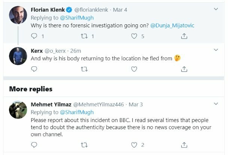
Task: Open options chevron on Florian Klenk's tweet
Action: (216, 9)
